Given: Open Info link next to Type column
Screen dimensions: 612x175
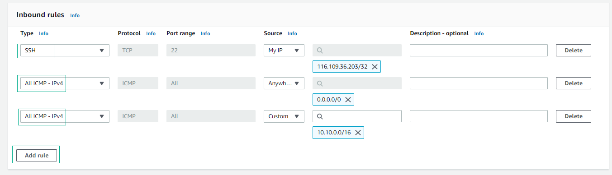Looking at the screenshot, I should (43, 33).
